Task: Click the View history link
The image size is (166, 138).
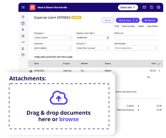Action: coord(152,26)
